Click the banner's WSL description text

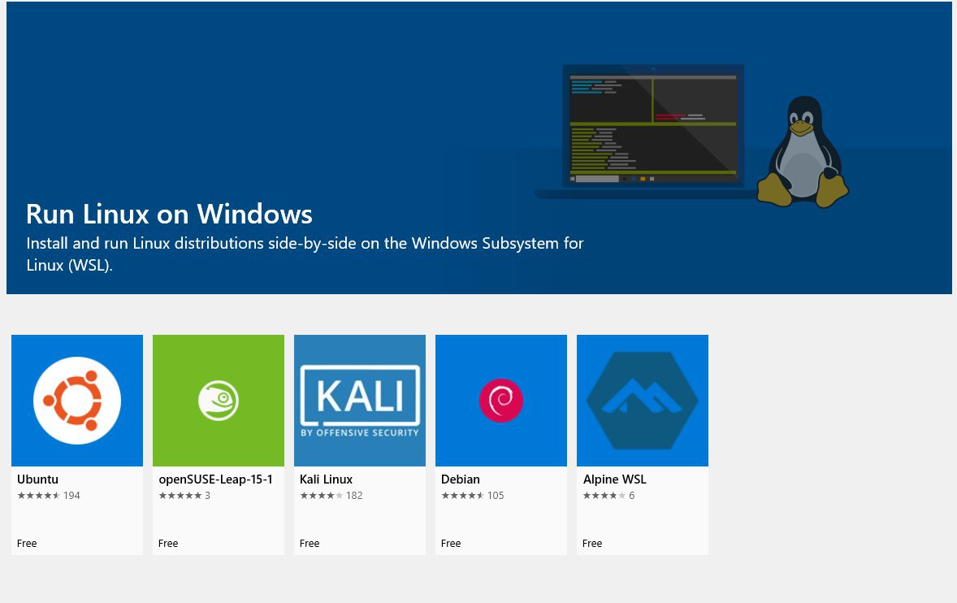coord(305,254)
